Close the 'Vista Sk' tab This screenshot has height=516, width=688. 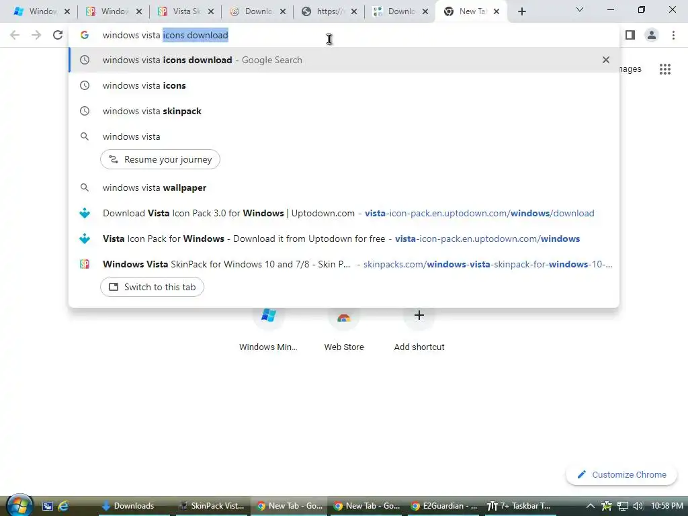(x=211, y=11)
